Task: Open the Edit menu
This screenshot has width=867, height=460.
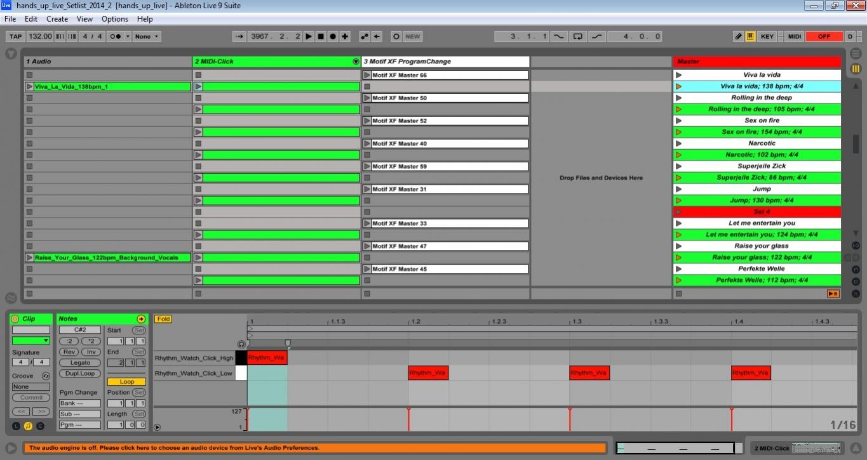Action: point(31,19)
